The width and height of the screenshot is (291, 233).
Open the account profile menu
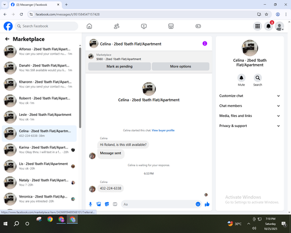(279, 26)
